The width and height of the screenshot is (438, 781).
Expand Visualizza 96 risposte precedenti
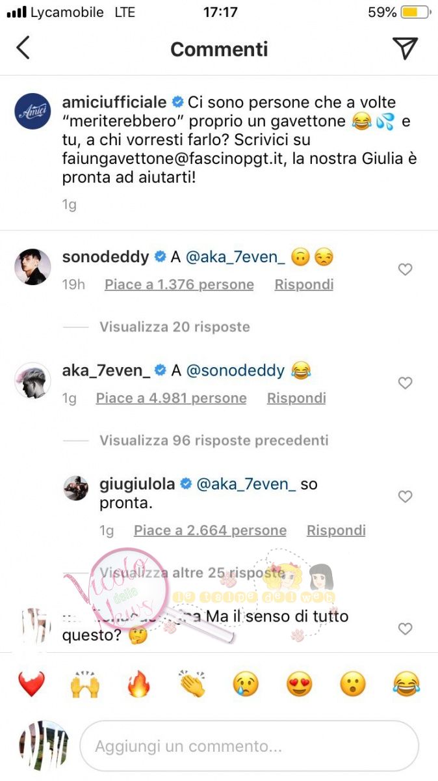pos(214,441)
